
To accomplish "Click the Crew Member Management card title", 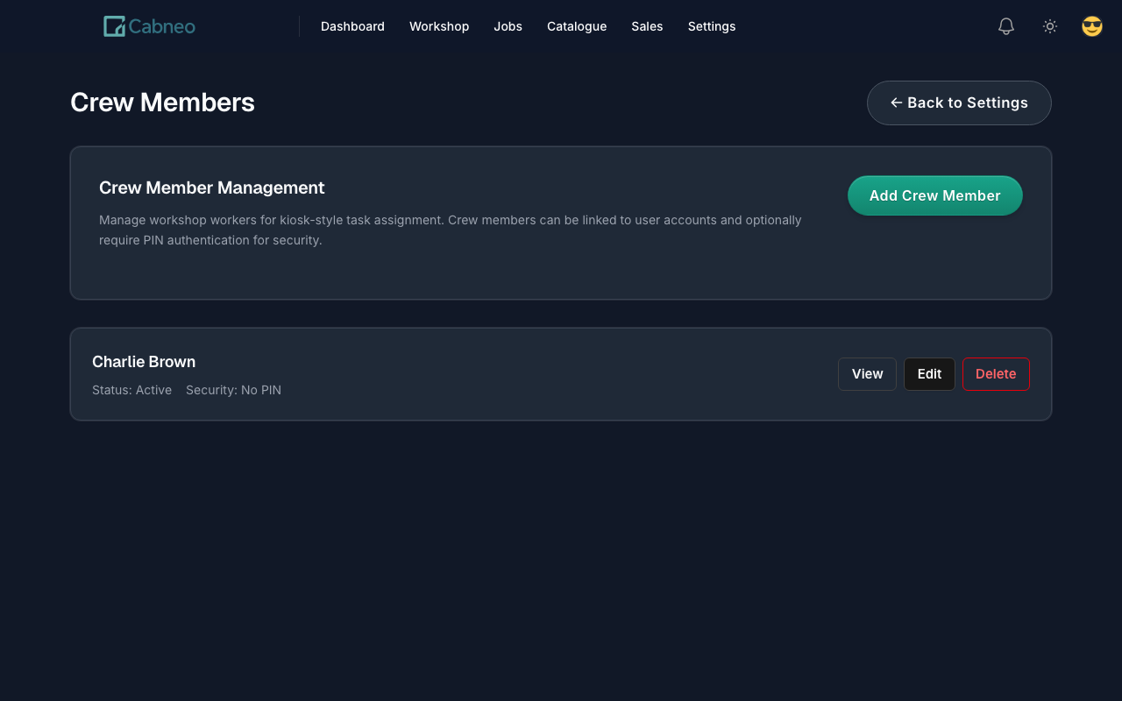I will point(212,188).
